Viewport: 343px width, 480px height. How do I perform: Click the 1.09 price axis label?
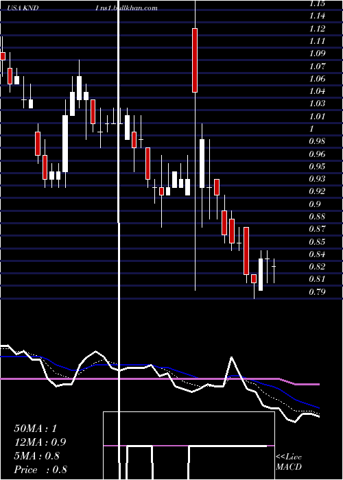coord(317,53)
